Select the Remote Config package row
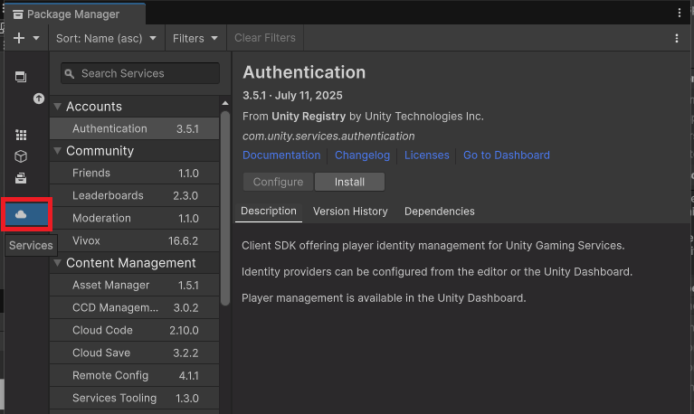694x414 pixels. coord(135,375)
